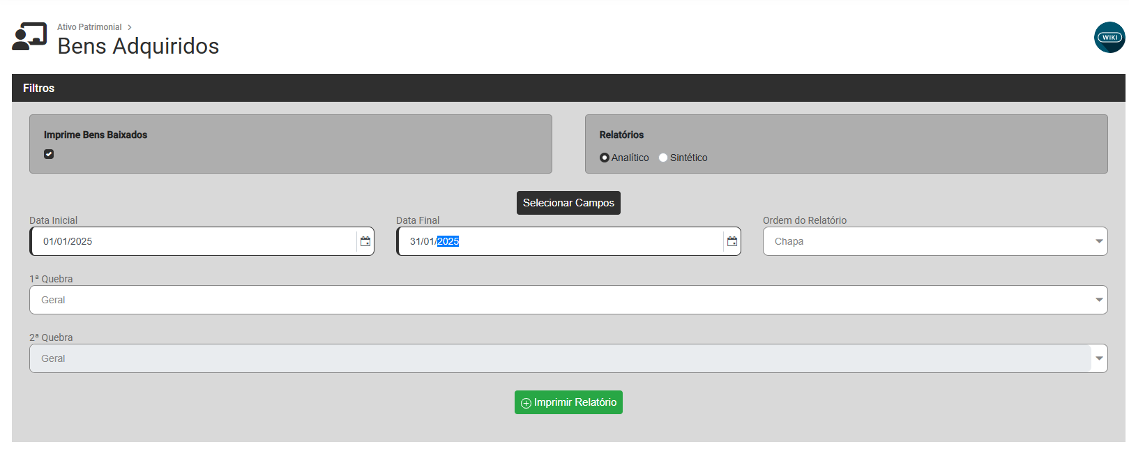The width and height of the screenshot is (1129, 449).
Task: Click the Bens Adquiridos page title
Action: (138, 46)
